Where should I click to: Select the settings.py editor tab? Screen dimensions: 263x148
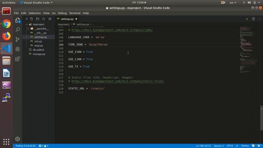tap(67, 19)
